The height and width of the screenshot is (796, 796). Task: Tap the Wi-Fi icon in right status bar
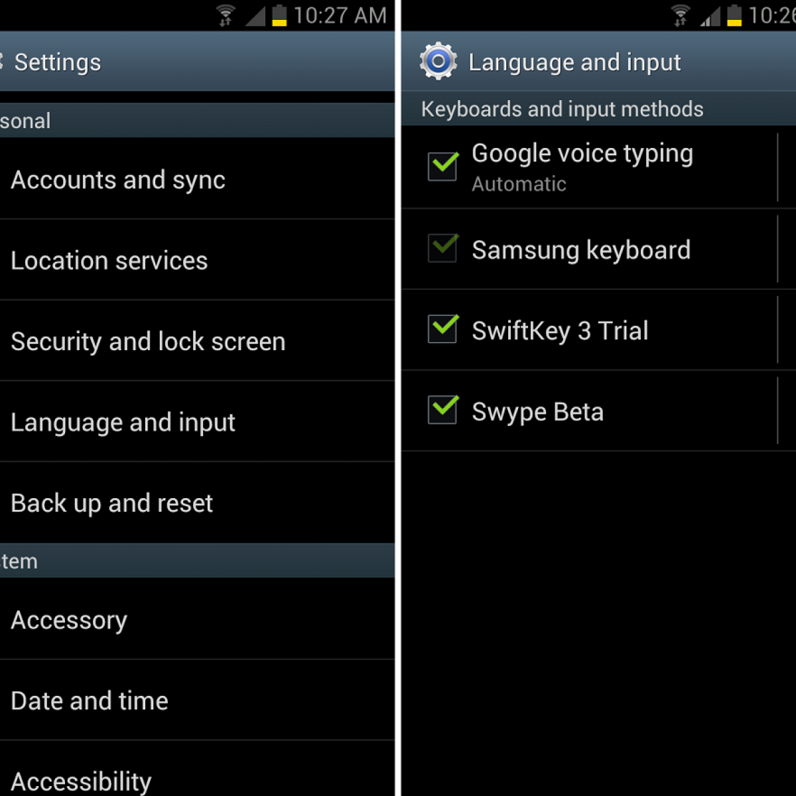click(x=681, y=15)
